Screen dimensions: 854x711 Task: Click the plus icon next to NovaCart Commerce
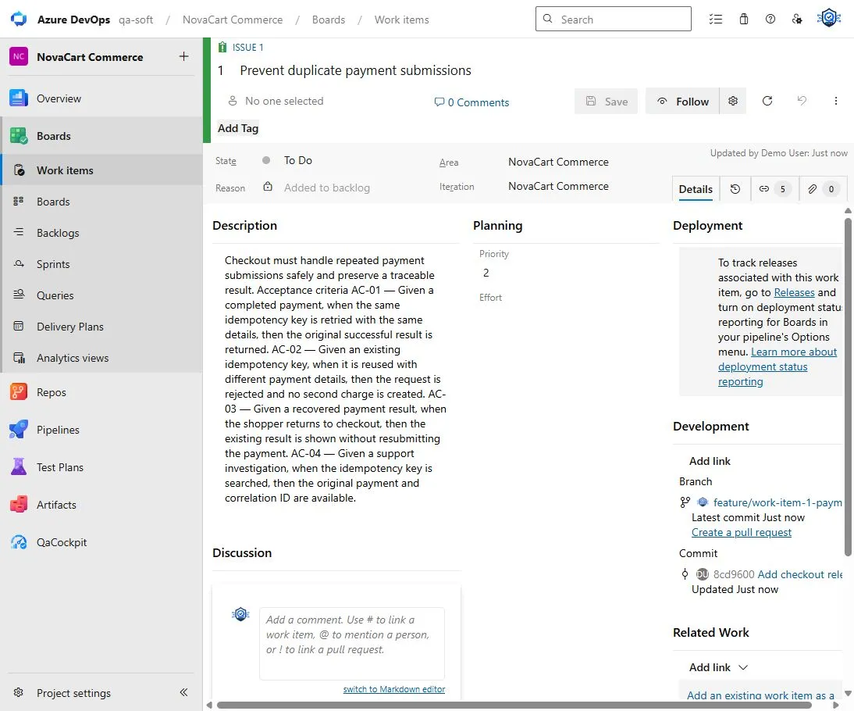[184, 56]
